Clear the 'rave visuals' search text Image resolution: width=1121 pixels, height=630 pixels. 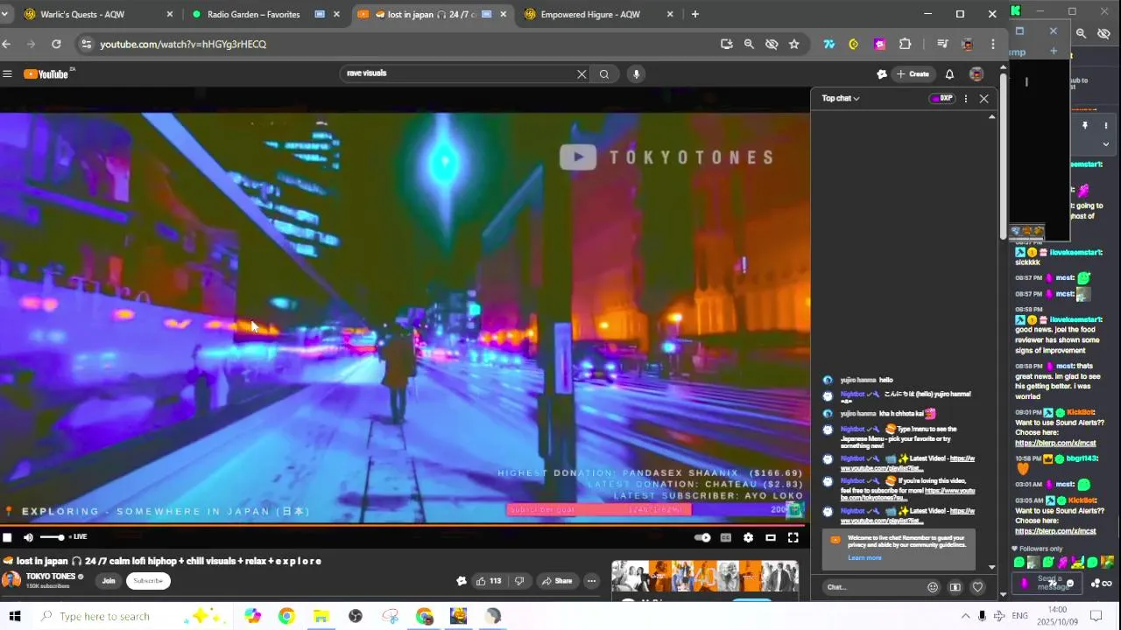tap(582, 74)
